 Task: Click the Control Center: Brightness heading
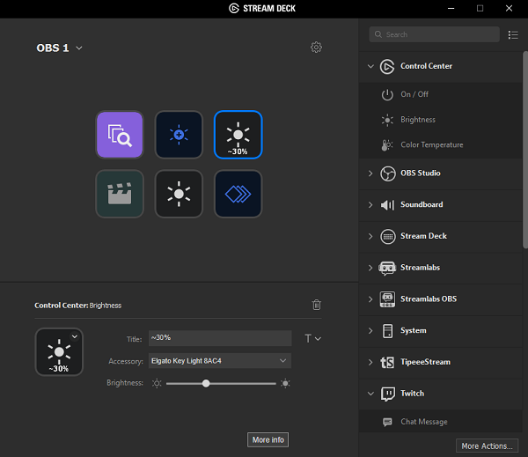[77, 306]
